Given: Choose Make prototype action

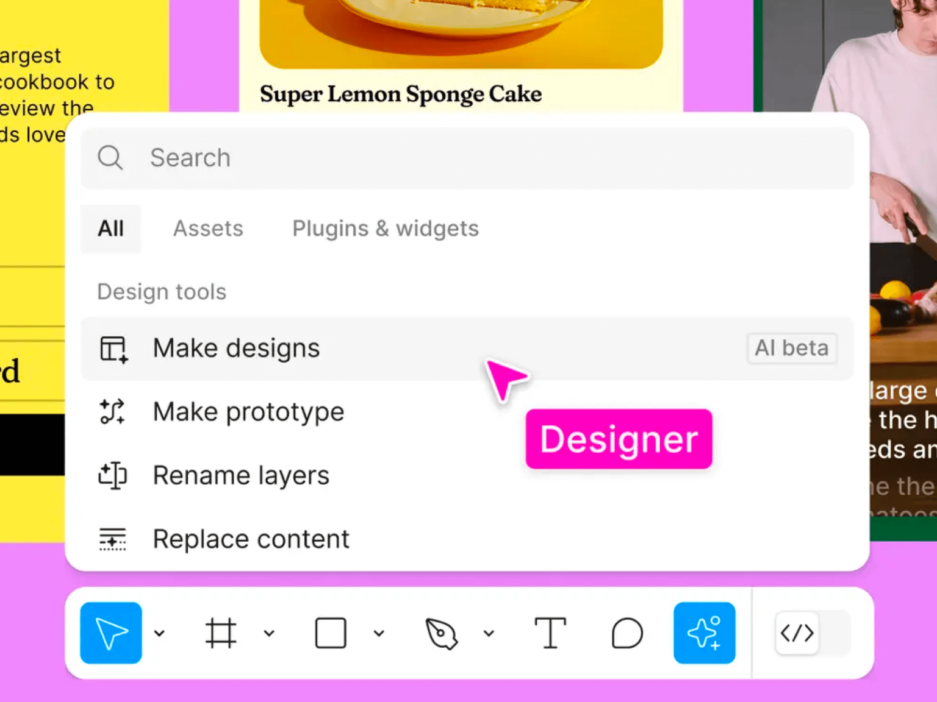Looking at the screenshot, I should coord(248,412).
